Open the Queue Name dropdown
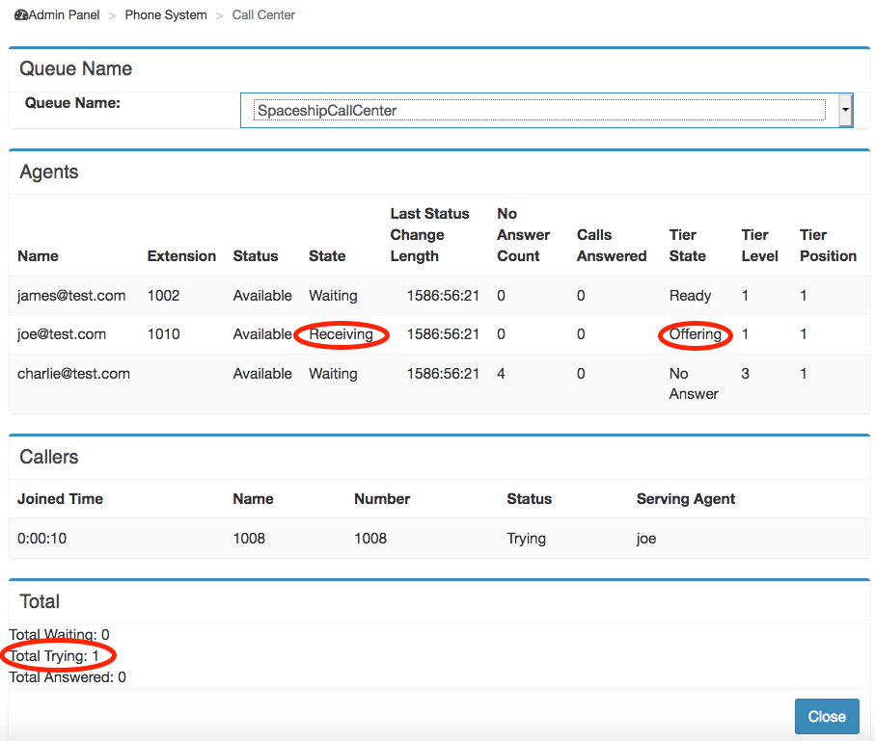Image resolution: width=875 pixels, height=741 pixels. pos(547,111)
